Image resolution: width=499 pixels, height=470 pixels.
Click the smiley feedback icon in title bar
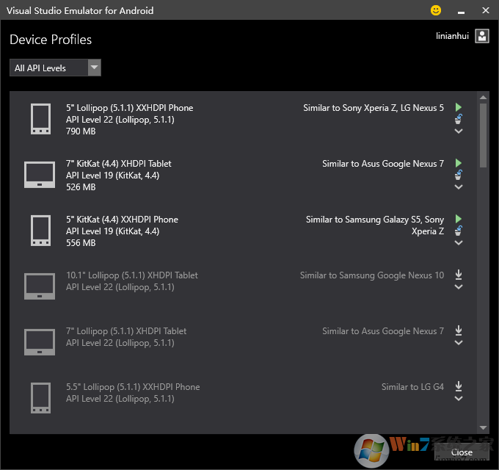point(436,10)
